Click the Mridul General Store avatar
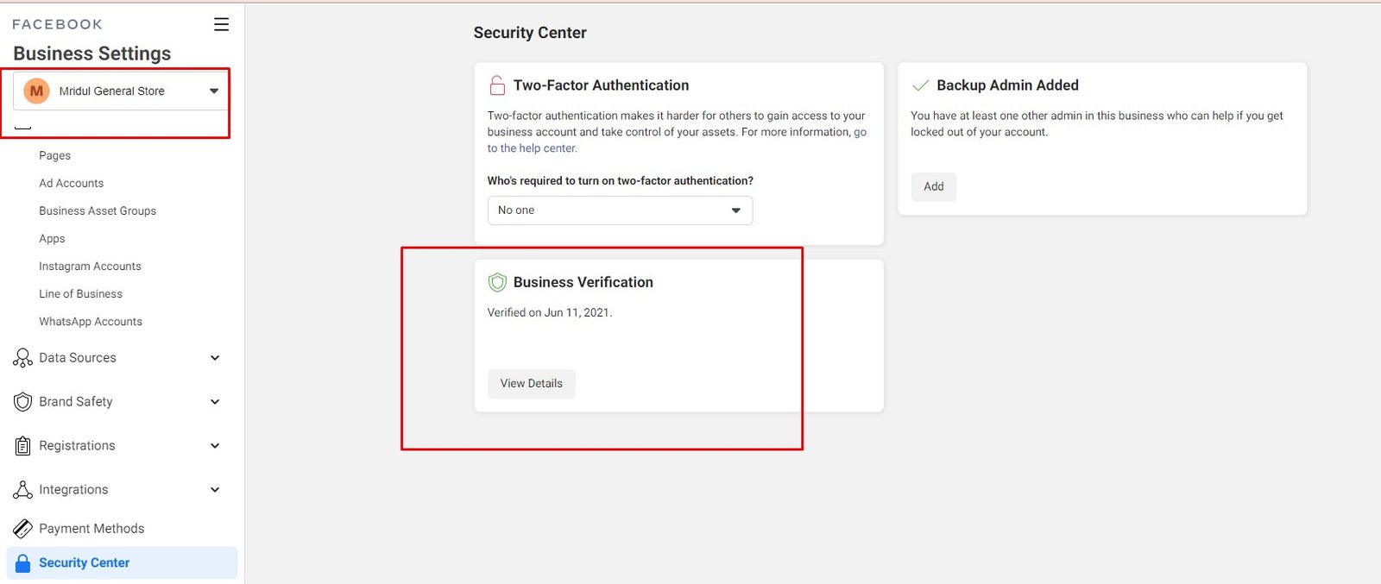This screenshot has height=584, width=1381. [x=36, y=91]
